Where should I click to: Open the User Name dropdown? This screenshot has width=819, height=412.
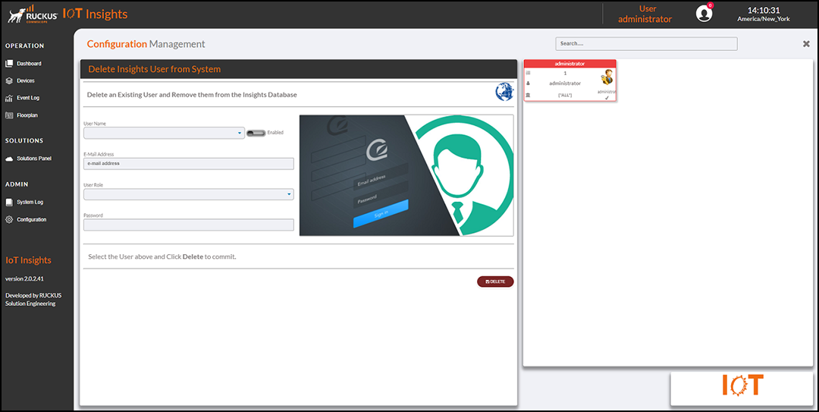(x=164, y=133)
